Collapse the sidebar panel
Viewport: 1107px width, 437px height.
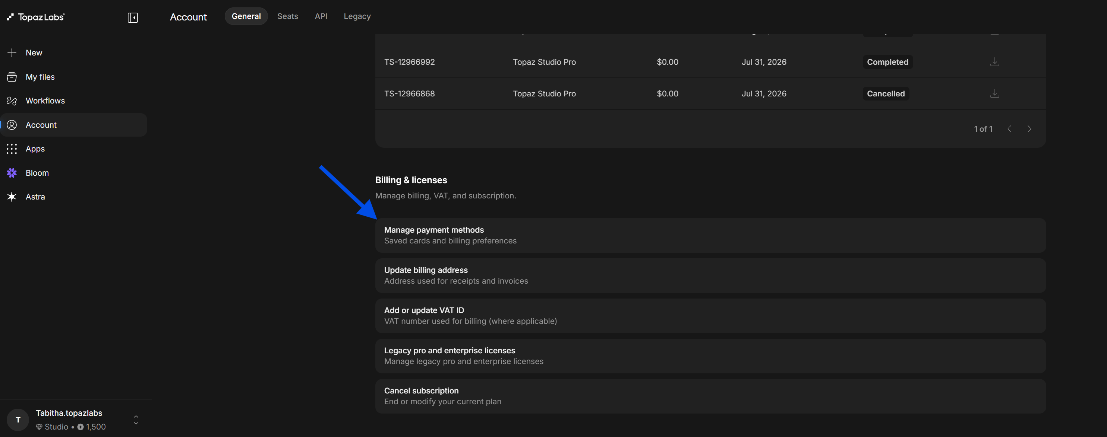(133, 17)
